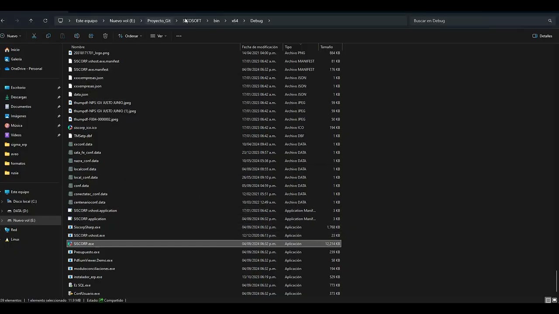Viewport: 559px width, 314px height.
Task: Click the pin icon beside Vídeos
Action: point(59,135)
